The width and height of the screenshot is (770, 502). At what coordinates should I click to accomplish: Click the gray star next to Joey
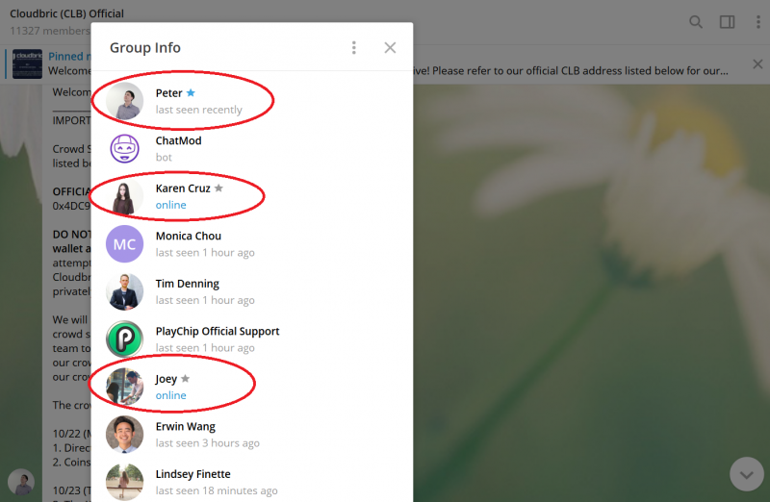click(x=185, y=378)
